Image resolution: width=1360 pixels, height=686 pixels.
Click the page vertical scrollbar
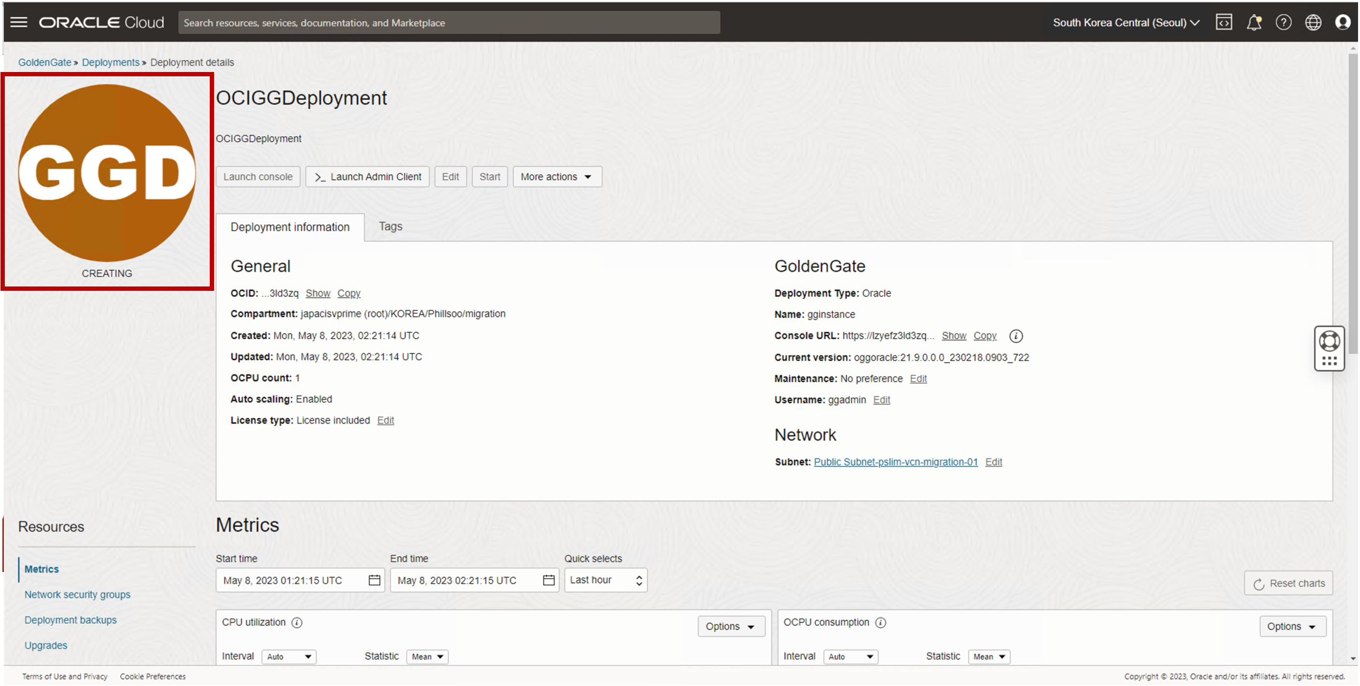click(x=1353, y=203)
